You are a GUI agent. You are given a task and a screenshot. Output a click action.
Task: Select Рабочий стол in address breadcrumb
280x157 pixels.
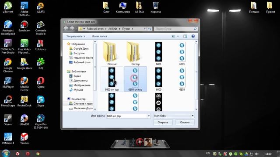[95, 29]
